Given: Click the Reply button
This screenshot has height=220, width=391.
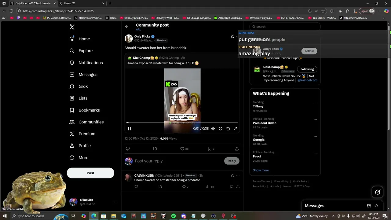Looking at the screenshot, I should [232, 161].
